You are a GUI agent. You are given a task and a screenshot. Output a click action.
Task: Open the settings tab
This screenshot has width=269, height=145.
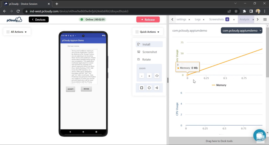pyautogui.click(x=181, y=19)
